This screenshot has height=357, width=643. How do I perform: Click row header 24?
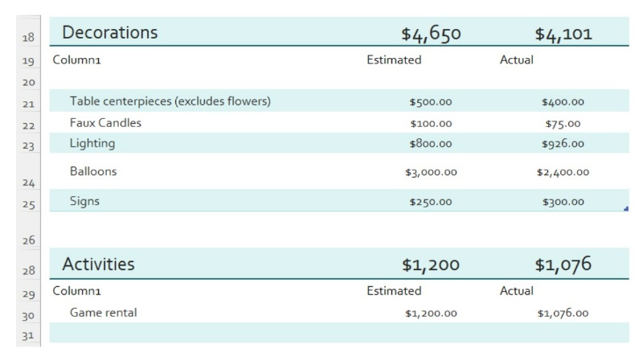click(27, 183)
